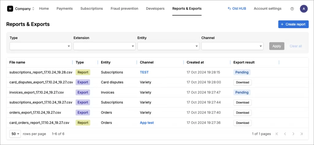Switch to the Payments tab
Viewport: 314px width, 145px height.
click(x=64, y=9)
